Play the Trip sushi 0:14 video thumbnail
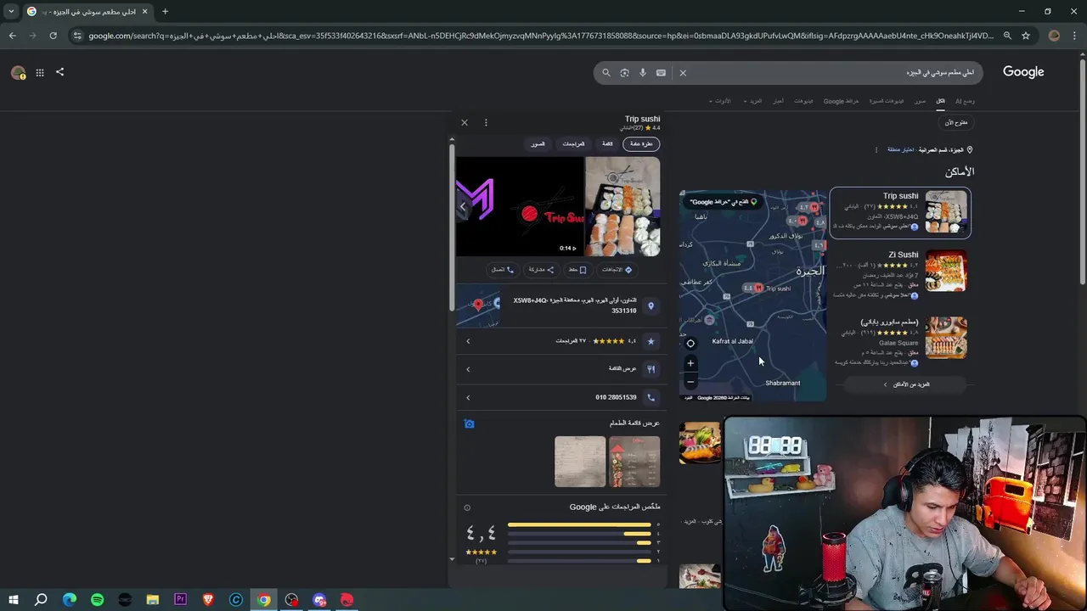Image resolution: width=1087 pixels, height=611 pixels. coord(520,206)
